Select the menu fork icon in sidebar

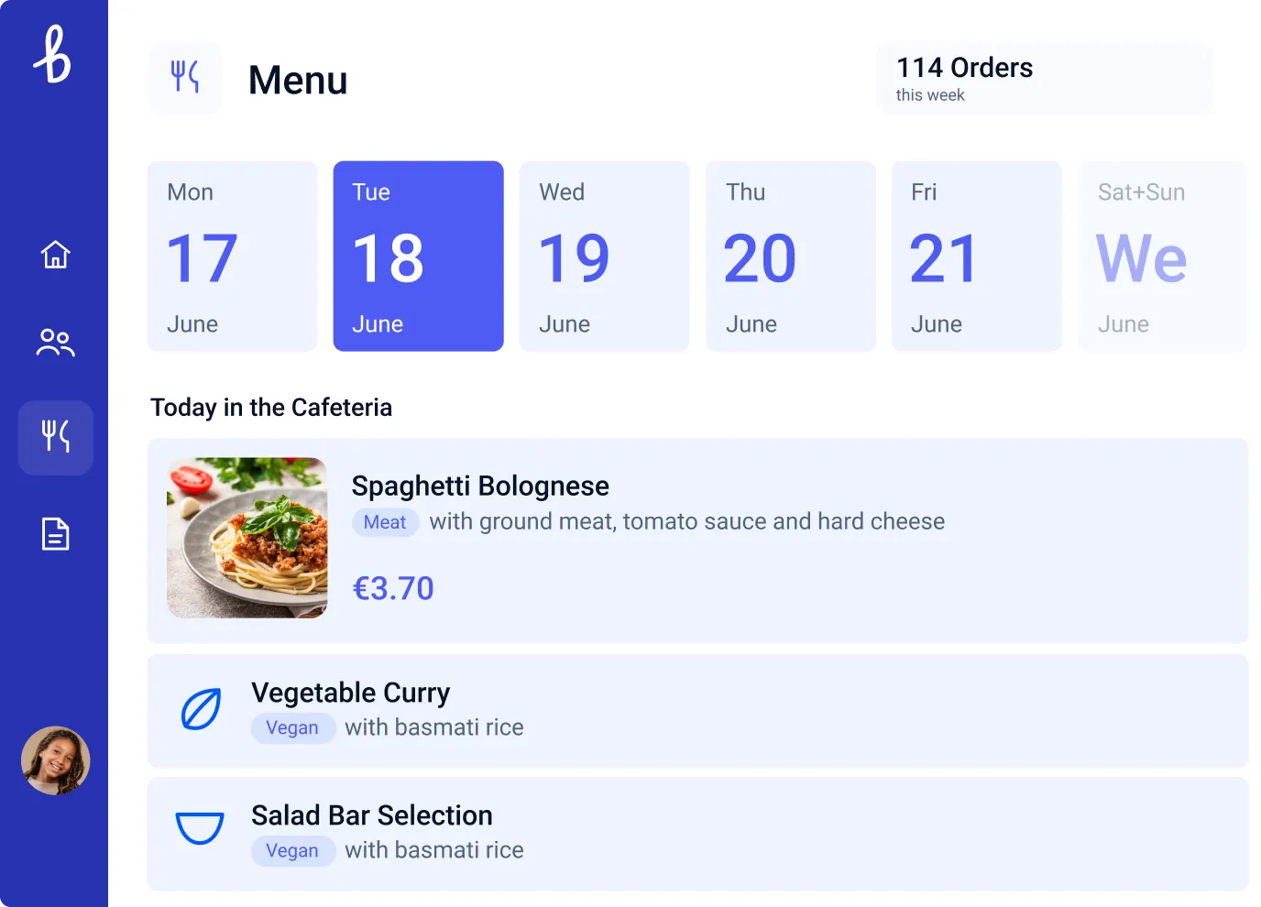click(x=56, y=437)
